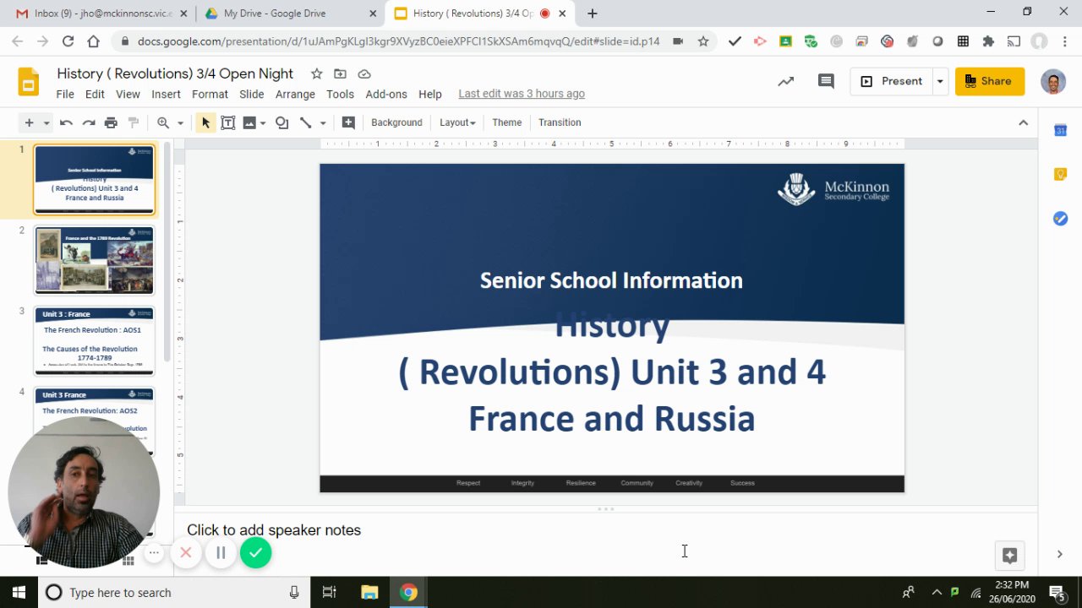
Task: Expand the Present options arrow
Action: pyautogui.click(x=939, y=81)
